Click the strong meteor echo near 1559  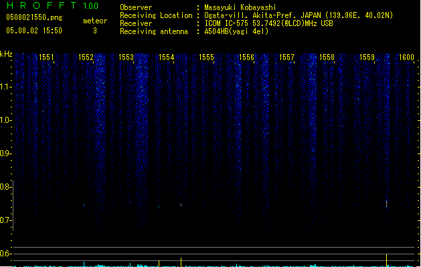coord(387,204)
